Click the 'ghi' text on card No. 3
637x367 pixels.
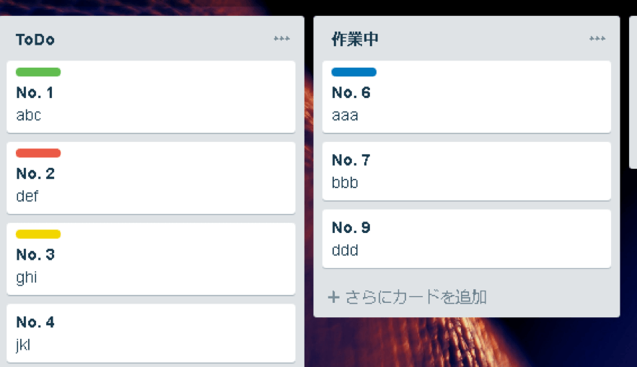pos(27,278)
